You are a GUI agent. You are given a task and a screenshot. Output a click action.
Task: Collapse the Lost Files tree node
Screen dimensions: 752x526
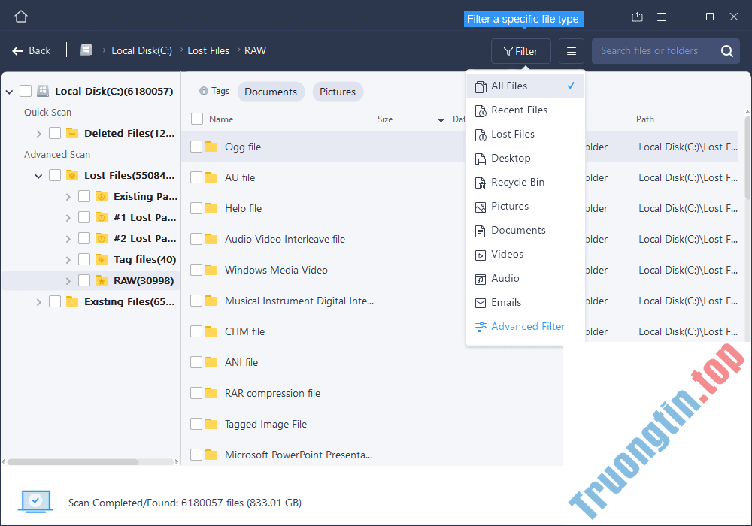coord(38,175)
